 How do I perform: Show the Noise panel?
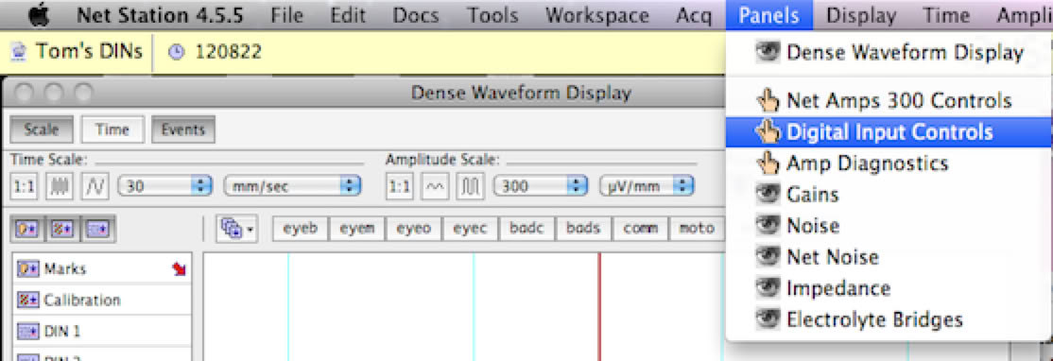click(889, 226)
